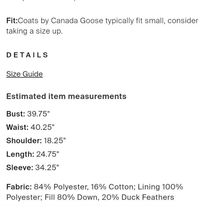Click the 34.25" sleeve value

click(x=47, y=168)
